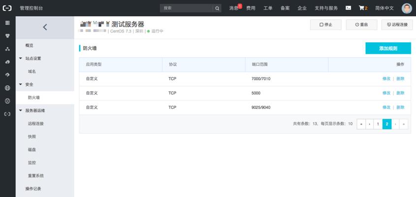416x197 pixels.
Task: Go to next page with › button
Action: [395, 124]
